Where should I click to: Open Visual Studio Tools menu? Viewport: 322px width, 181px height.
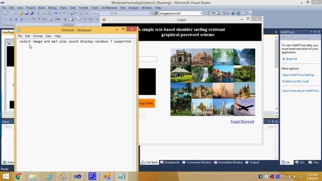(x=95, y=8)
